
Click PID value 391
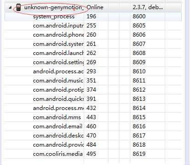(x=91, y=99)
